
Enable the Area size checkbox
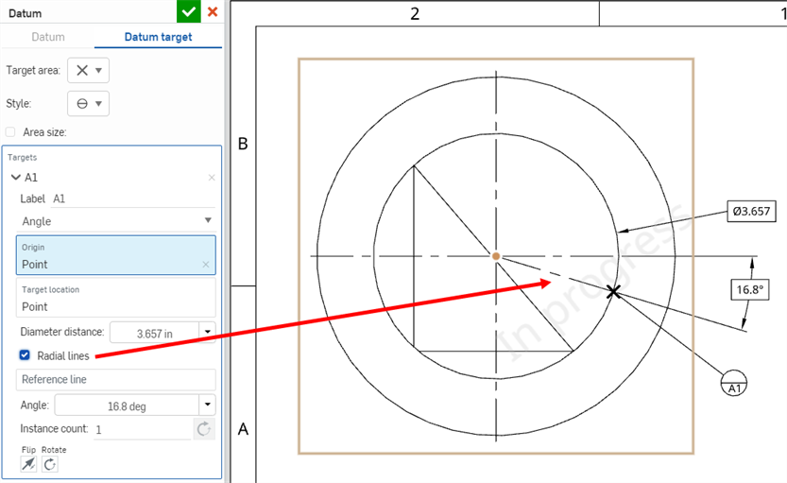[x=10, y=132]
